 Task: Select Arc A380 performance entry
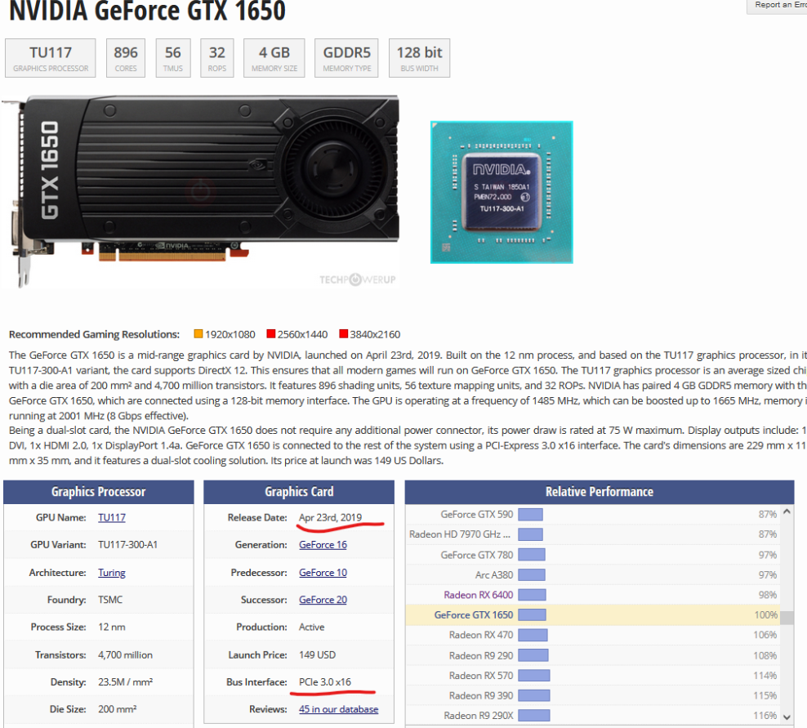[593, 574]
